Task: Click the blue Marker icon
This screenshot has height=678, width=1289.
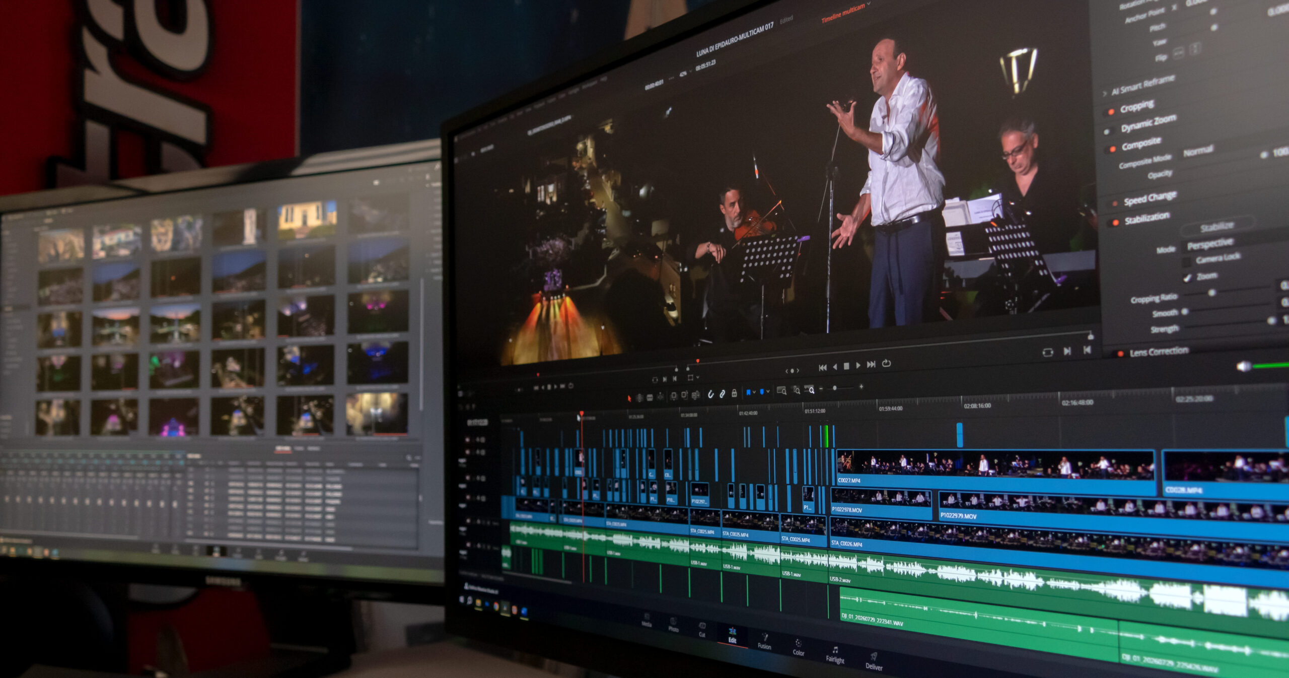Action: (762, 391)
